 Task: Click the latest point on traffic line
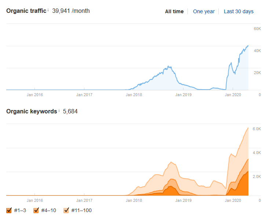(x=248, y=46)
